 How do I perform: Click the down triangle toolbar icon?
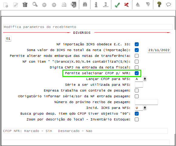coord(148,5)
